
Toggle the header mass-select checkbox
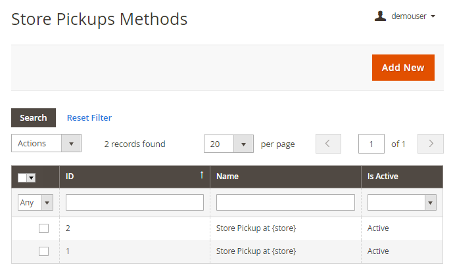(x=22, y=177)
